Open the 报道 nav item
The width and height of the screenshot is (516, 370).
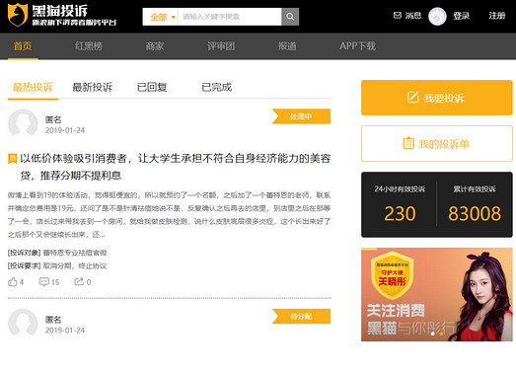point(287,46)
